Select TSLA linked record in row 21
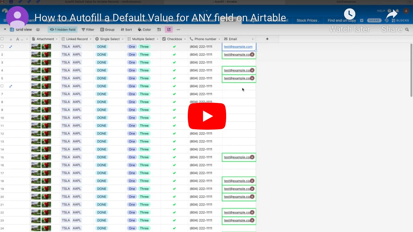Screen dimensions: 413x232 point(66,205)
